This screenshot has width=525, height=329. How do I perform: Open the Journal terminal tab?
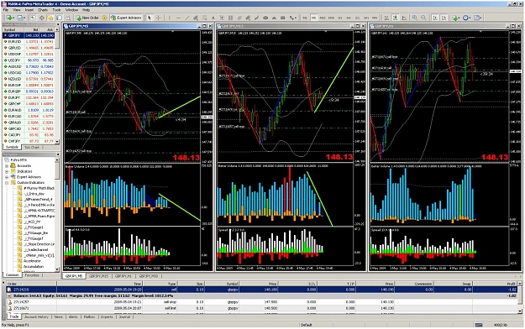(124, 316)
